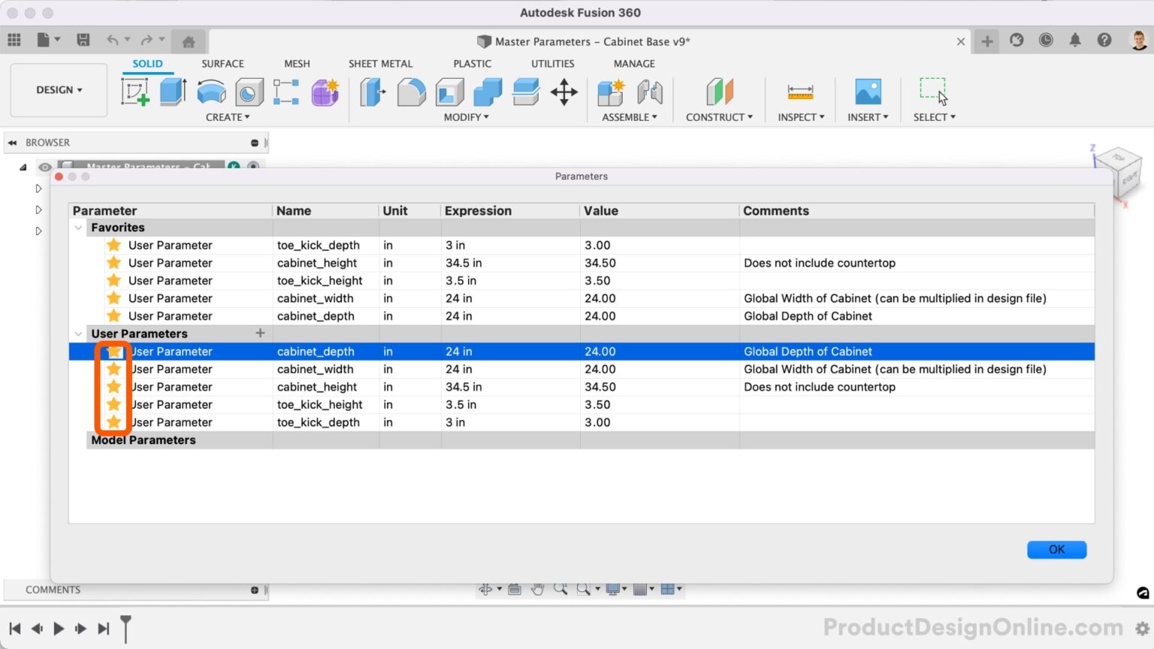Open the Design workspace dropdown

click(x=59, y=89)
